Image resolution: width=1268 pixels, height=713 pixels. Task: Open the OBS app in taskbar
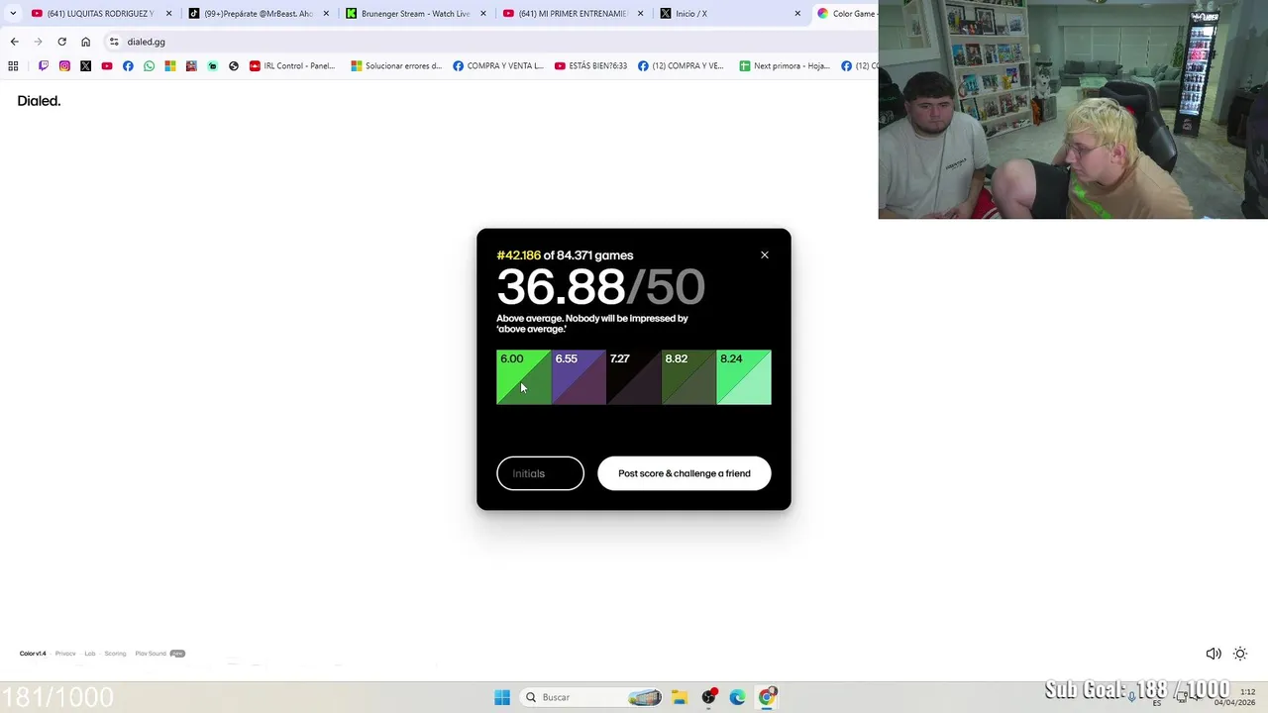(708, 697)
